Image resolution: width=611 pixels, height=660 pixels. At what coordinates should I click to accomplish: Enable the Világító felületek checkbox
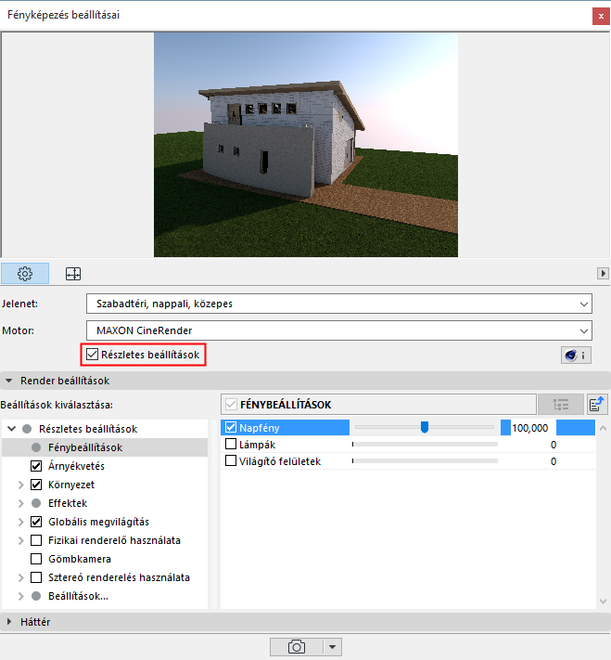tap(231, 461)
